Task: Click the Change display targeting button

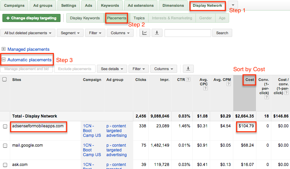Action: pyautogui.click(x=31, y=18)
